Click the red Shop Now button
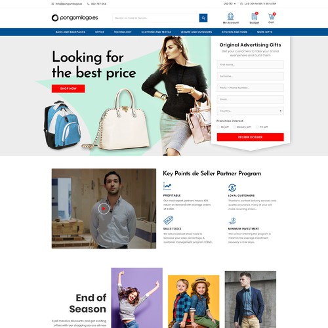 [68, 89]
